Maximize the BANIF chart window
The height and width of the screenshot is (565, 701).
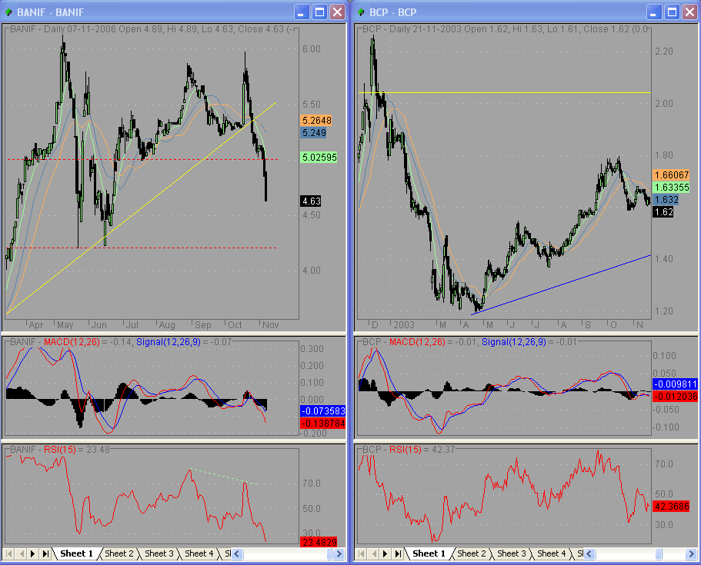[319, 12]
